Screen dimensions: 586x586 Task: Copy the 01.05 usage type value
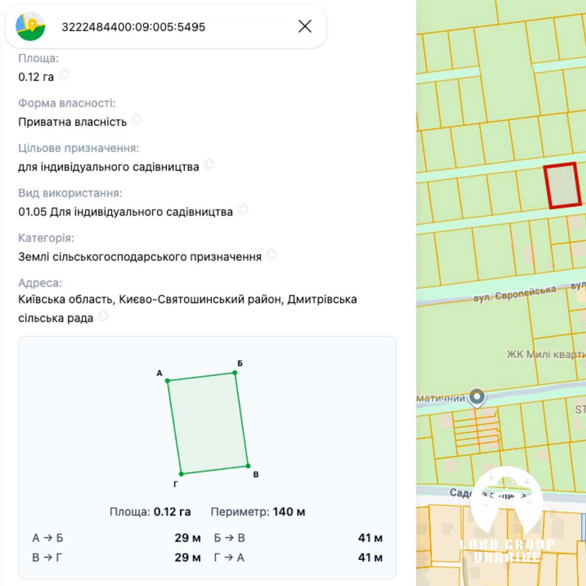click(x=243, y=209)
